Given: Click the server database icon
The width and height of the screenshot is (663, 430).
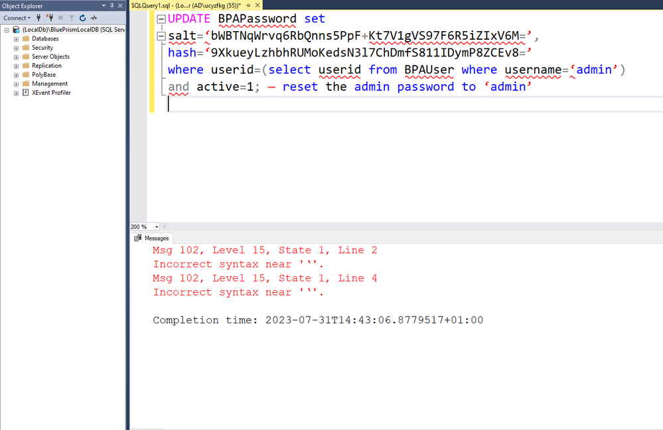Looking at the screenshot, I should click(16, 30).
